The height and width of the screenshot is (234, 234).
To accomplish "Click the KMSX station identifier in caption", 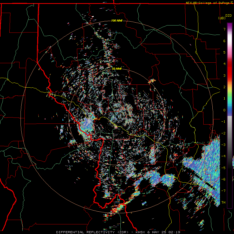I will coord(141,232).
